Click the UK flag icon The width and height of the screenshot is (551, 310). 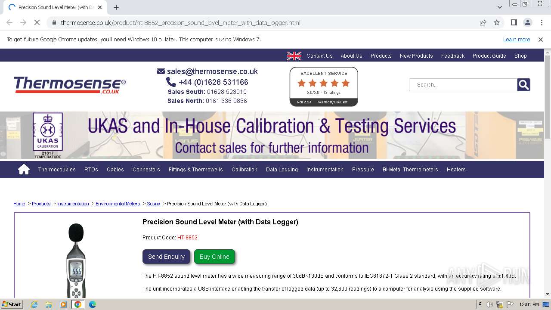[x=294, y=56]
